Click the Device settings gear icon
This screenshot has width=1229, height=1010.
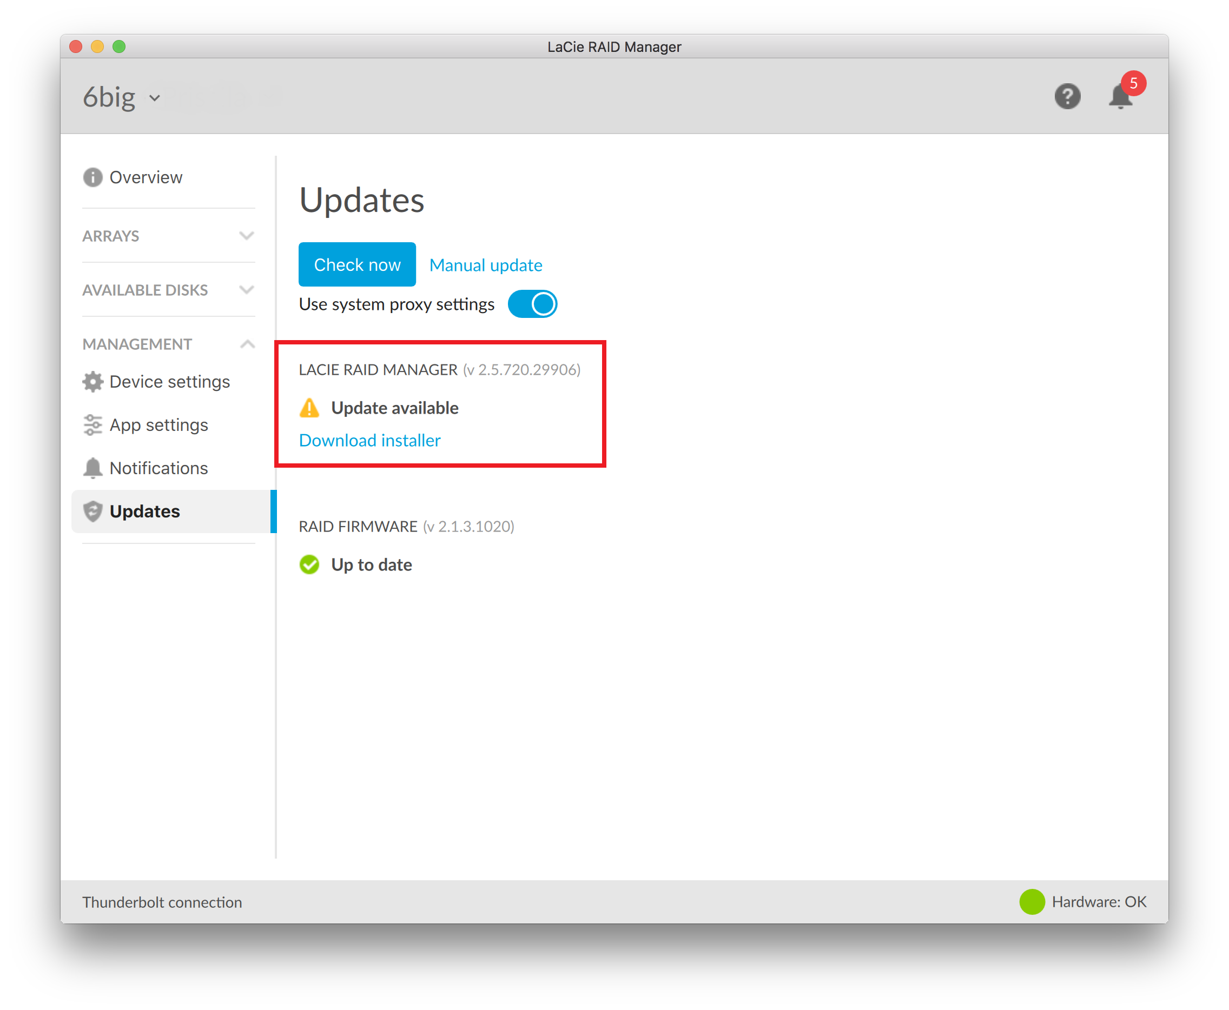[92, 382]
